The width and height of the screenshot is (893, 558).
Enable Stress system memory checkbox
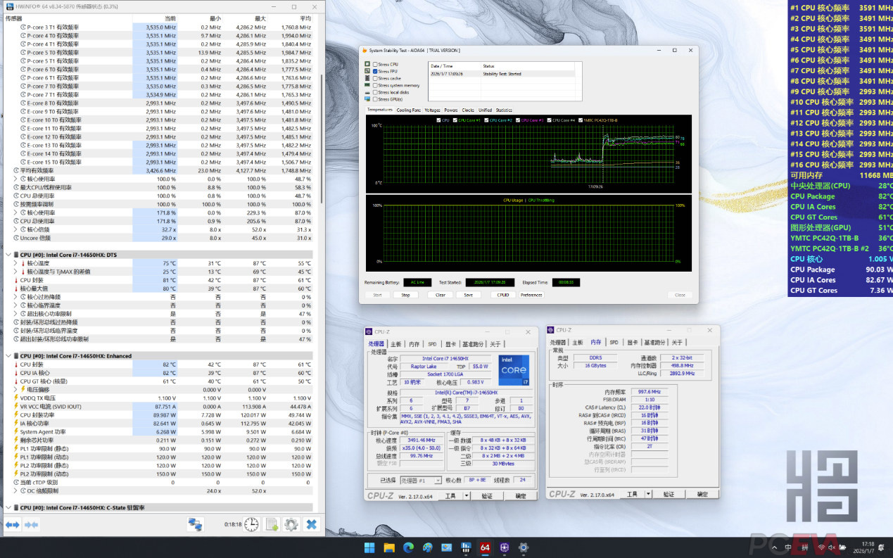pos(375,85)
